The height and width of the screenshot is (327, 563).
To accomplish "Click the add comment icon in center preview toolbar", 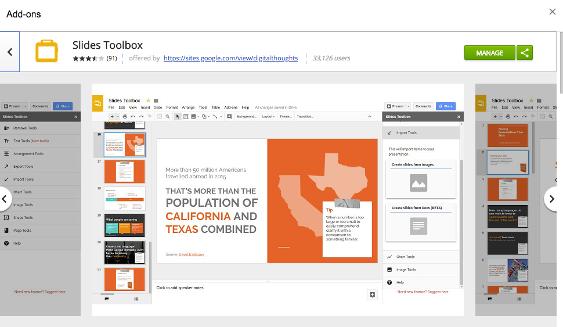I will pyautogui.click(x=229, y=116).
